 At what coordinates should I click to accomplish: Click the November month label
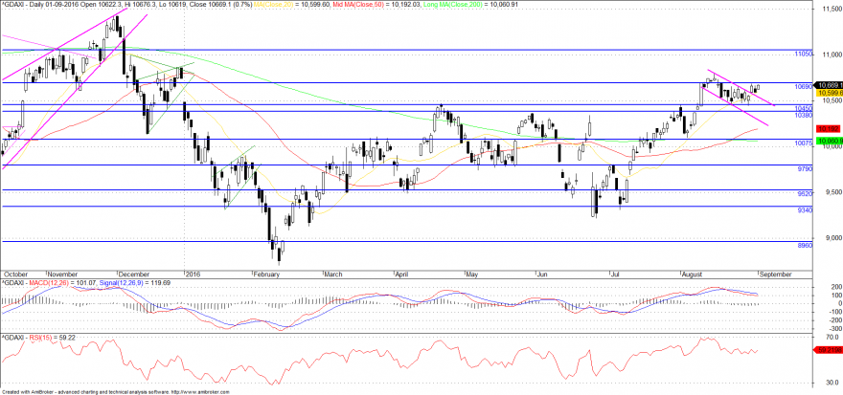click(x=62, y=274)
